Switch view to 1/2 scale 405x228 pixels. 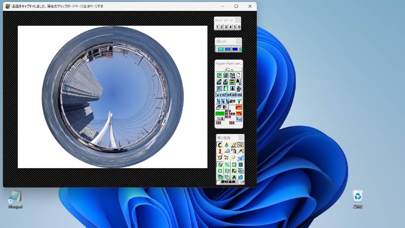219,101
